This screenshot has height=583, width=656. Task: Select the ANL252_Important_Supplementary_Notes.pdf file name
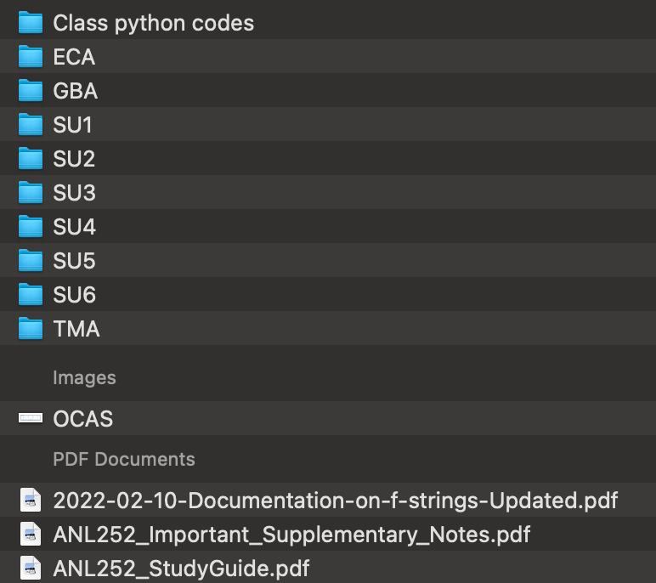(291, 535)
